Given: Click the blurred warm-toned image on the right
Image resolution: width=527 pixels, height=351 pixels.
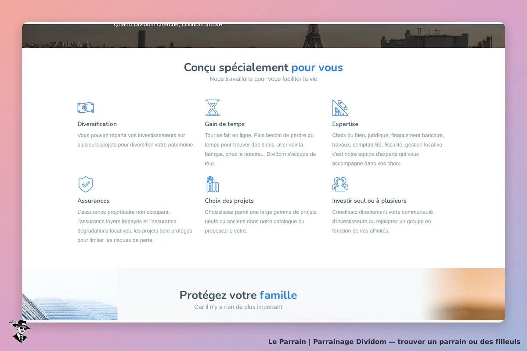Looking at the screenshot, I should click(463, 294).
